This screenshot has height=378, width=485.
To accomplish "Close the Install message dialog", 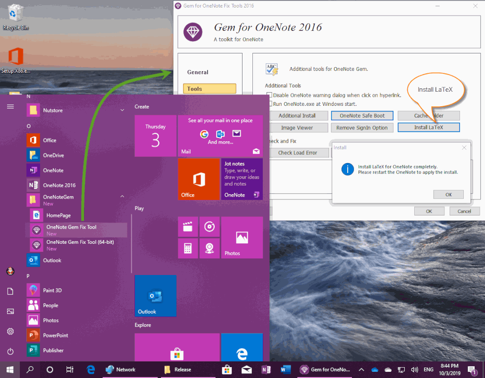I will (x=464, y=148).
